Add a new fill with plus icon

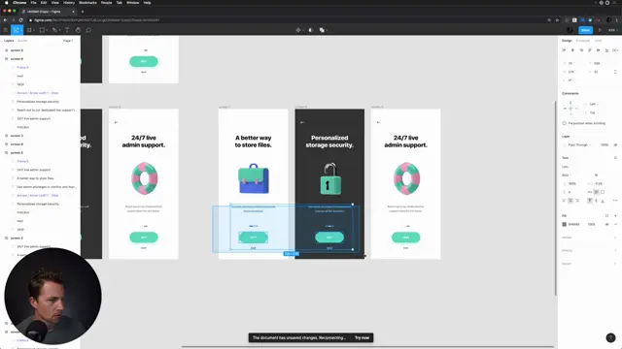coord(615,215)
